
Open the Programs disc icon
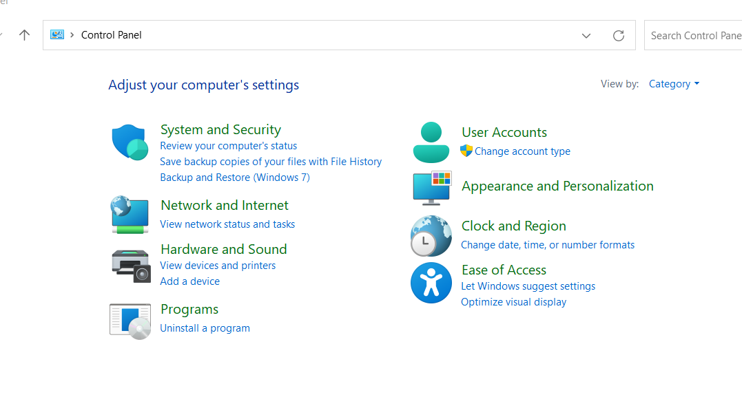130,321
